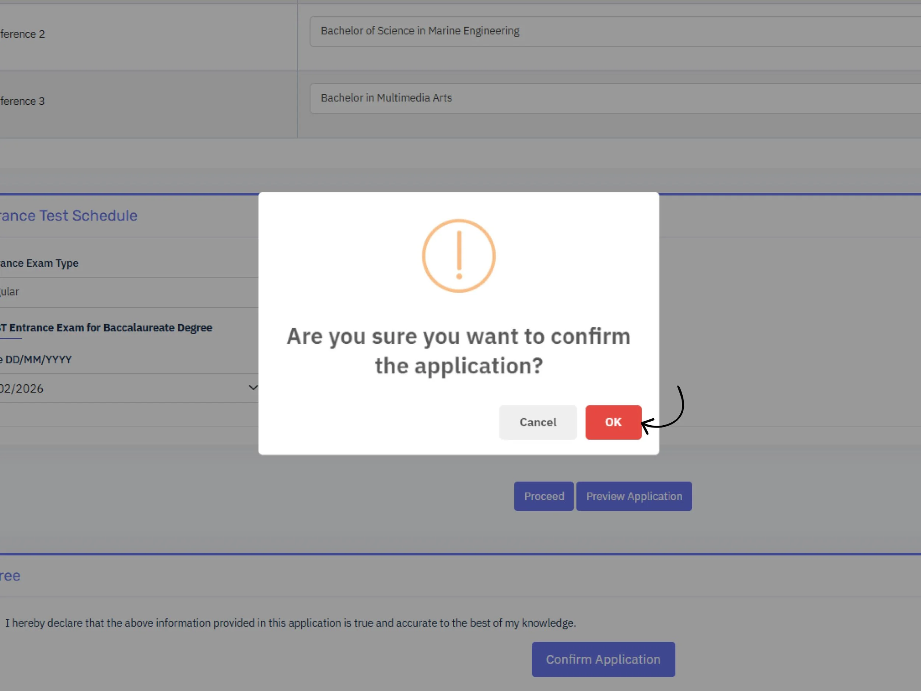Click the chevron beside the date field

click(252, 387)
